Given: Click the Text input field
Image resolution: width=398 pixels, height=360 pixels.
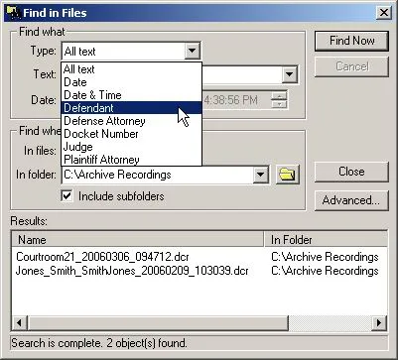Looking at the screenshot, I should point(241,74).
